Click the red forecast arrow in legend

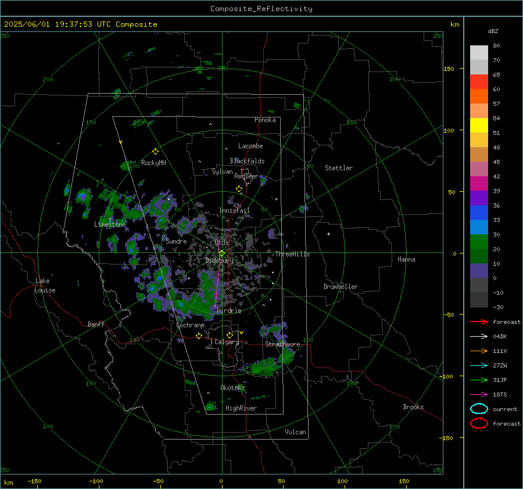pos(479,322)
